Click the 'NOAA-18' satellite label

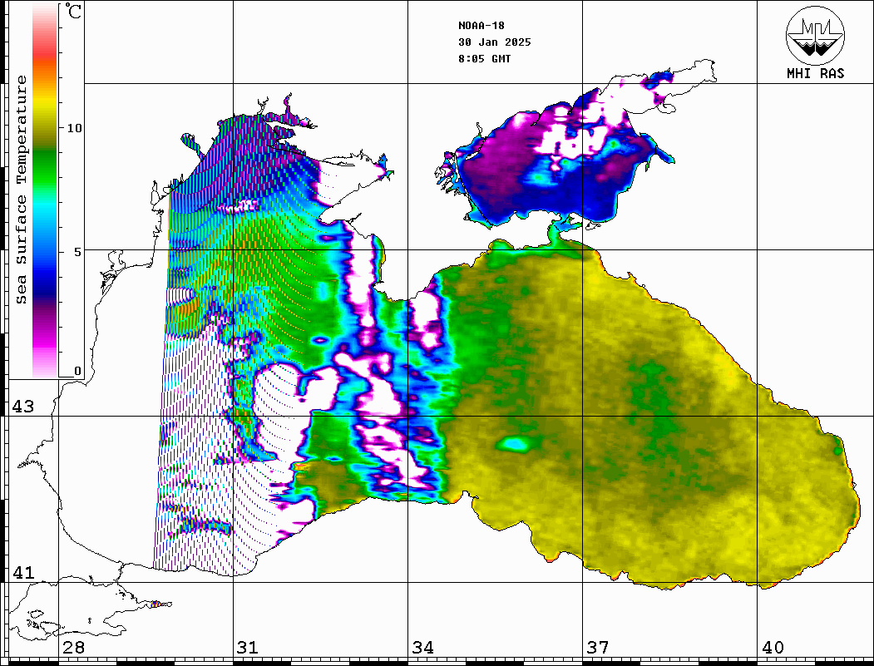(481, 26)
